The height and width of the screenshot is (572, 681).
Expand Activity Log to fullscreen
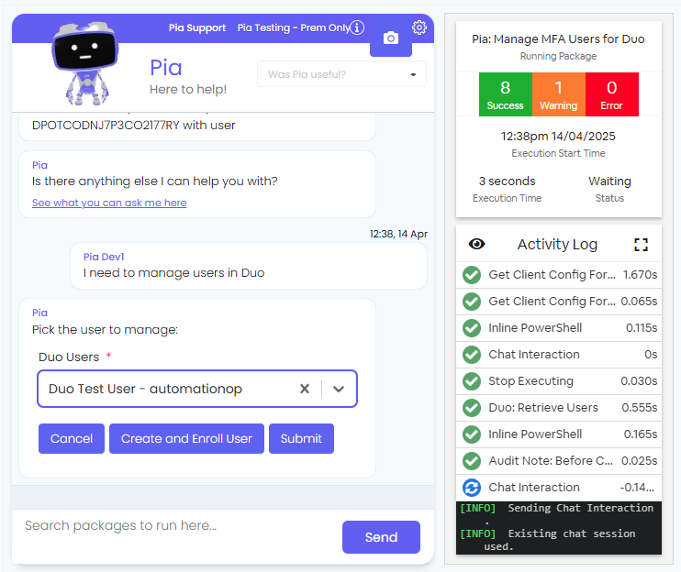tap(641, 245)
